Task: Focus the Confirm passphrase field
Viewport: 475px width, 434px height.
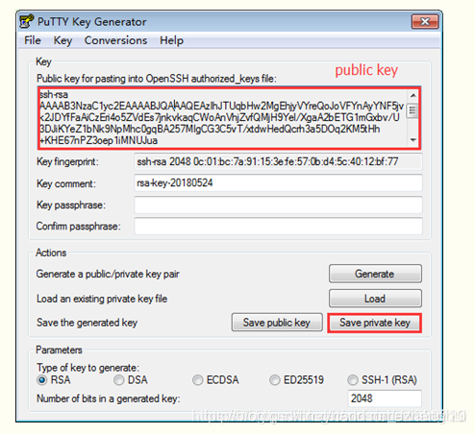Action: point(278,227)
